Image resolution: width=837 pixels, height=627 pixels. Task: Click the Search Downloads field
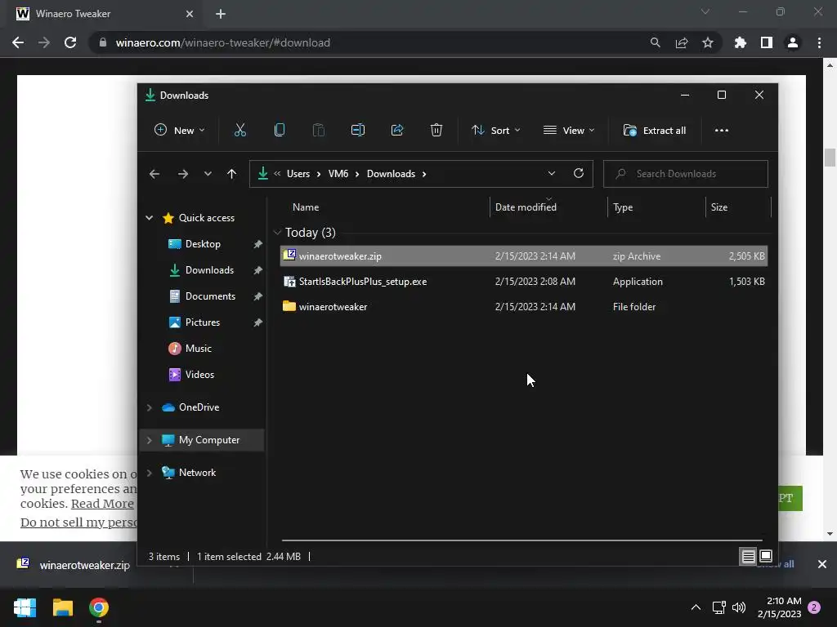tap(686, 174)
